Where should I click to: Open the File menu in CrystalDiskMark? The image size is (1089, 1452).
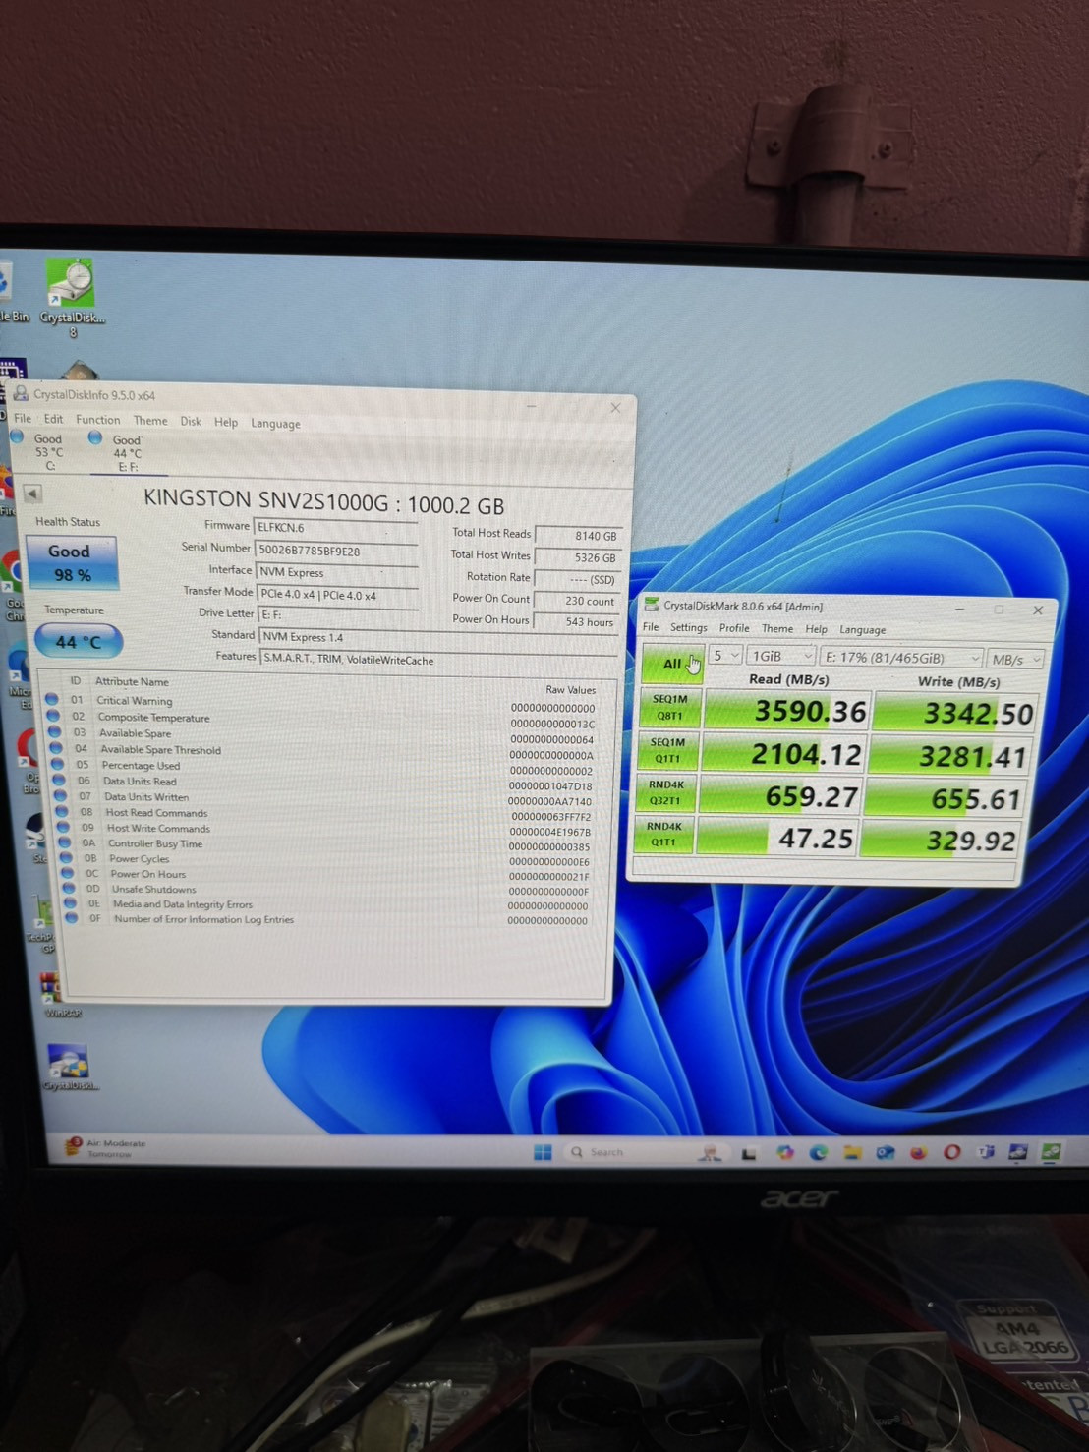[x=651, y=627]
